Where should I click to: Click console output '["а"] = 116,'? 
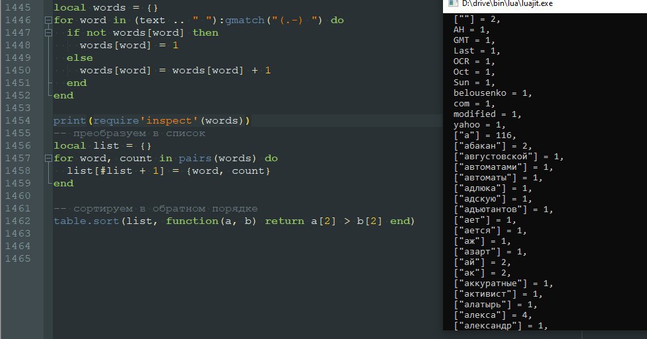(485, 135)
